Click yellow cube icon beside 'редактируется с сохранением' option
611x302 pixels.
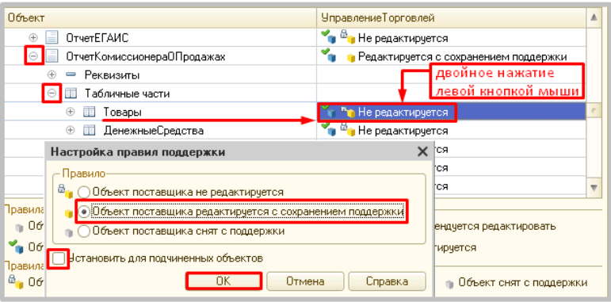[x=69, y=212]
